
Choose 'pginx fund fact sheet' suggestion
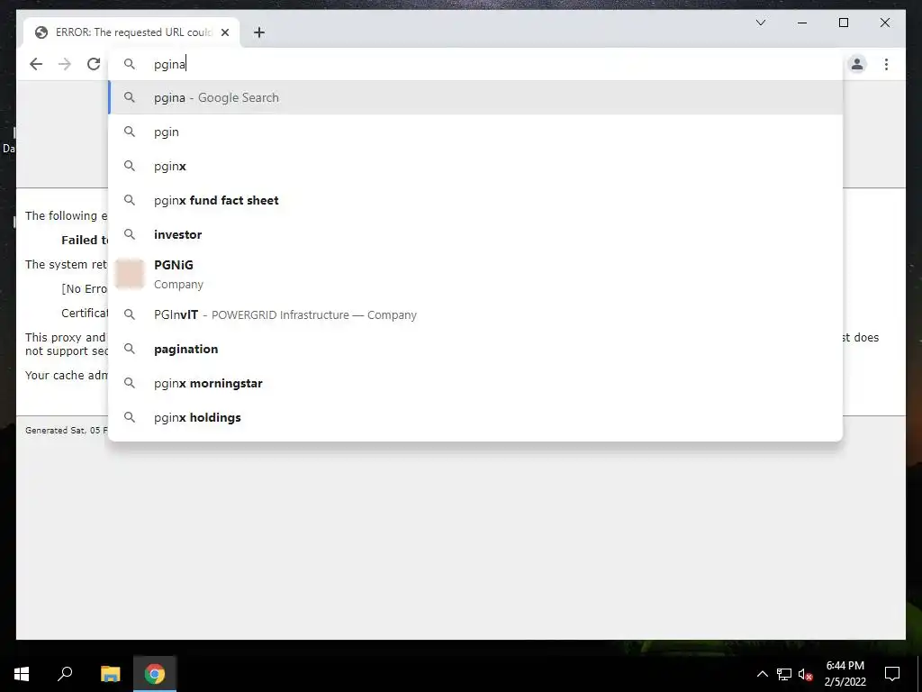(x=475, y=200)
